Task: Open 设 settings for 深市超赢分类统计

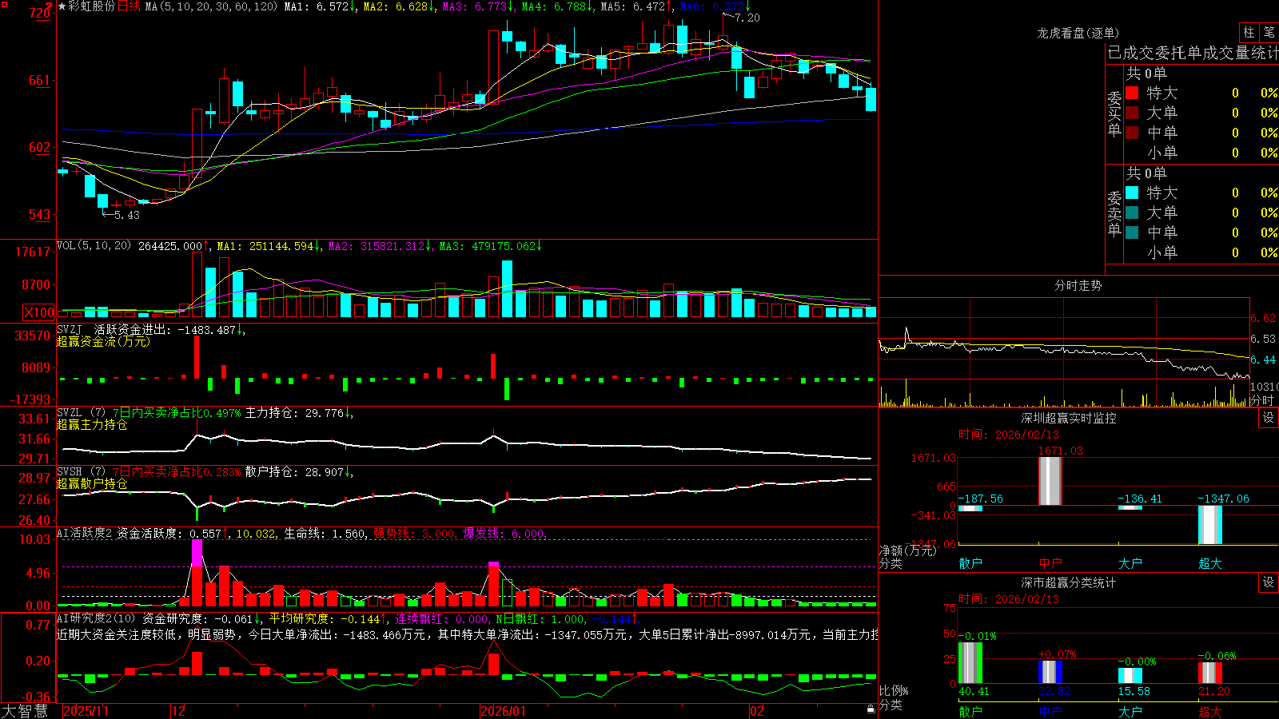Action: tap(1269, 582)
